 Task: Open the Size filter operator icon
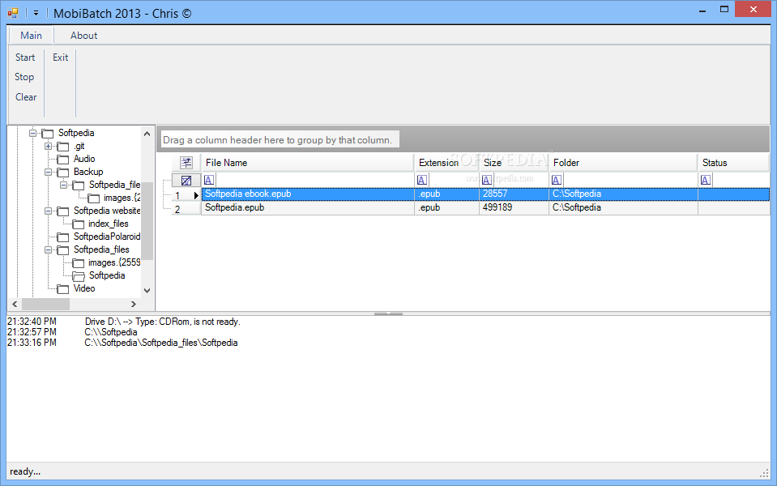(487, 181)
